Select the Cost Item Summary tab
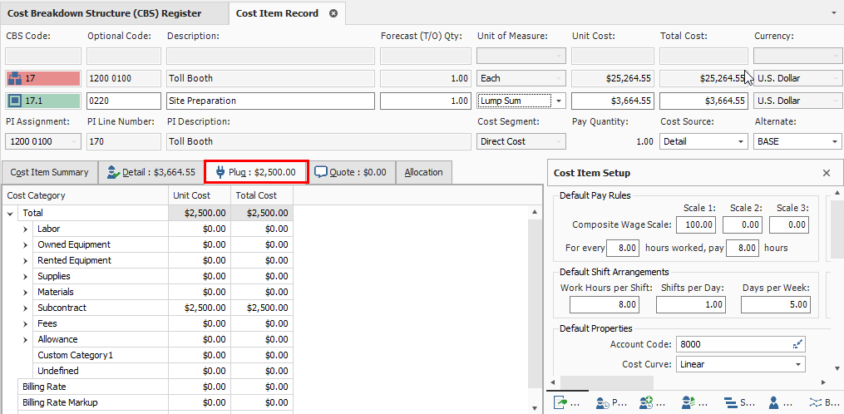Viewport: 844px width, 414px height. [49, 172]
